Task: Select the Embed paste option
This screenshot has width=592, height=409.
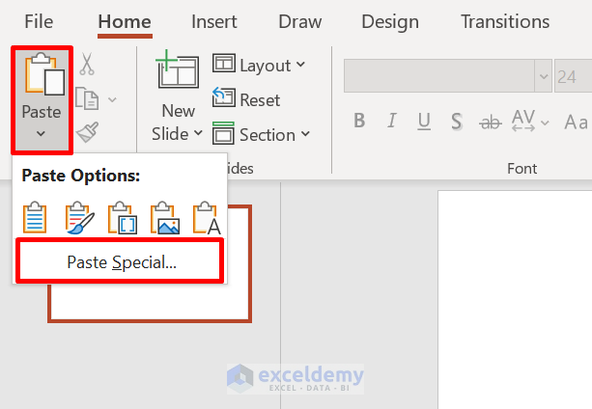Action: coord(121,218)
